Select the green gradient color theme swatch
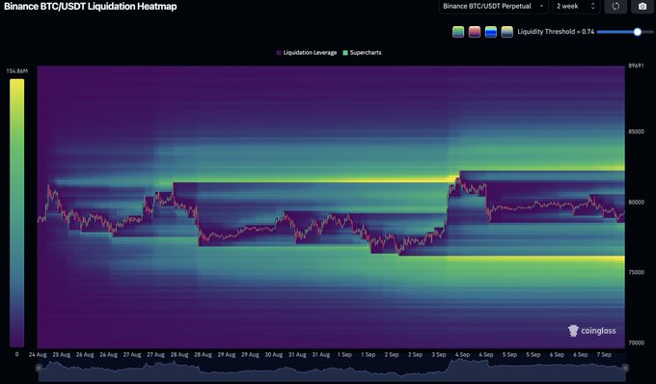 [x=458, y=32]
